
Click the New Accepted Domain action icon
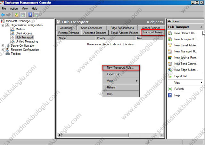tap(170, 39)
